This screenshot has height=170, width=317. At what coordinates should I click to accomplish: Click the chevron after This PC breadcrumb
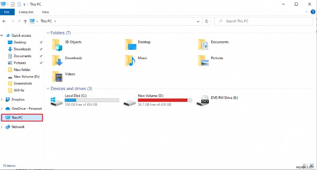[55, 21]
